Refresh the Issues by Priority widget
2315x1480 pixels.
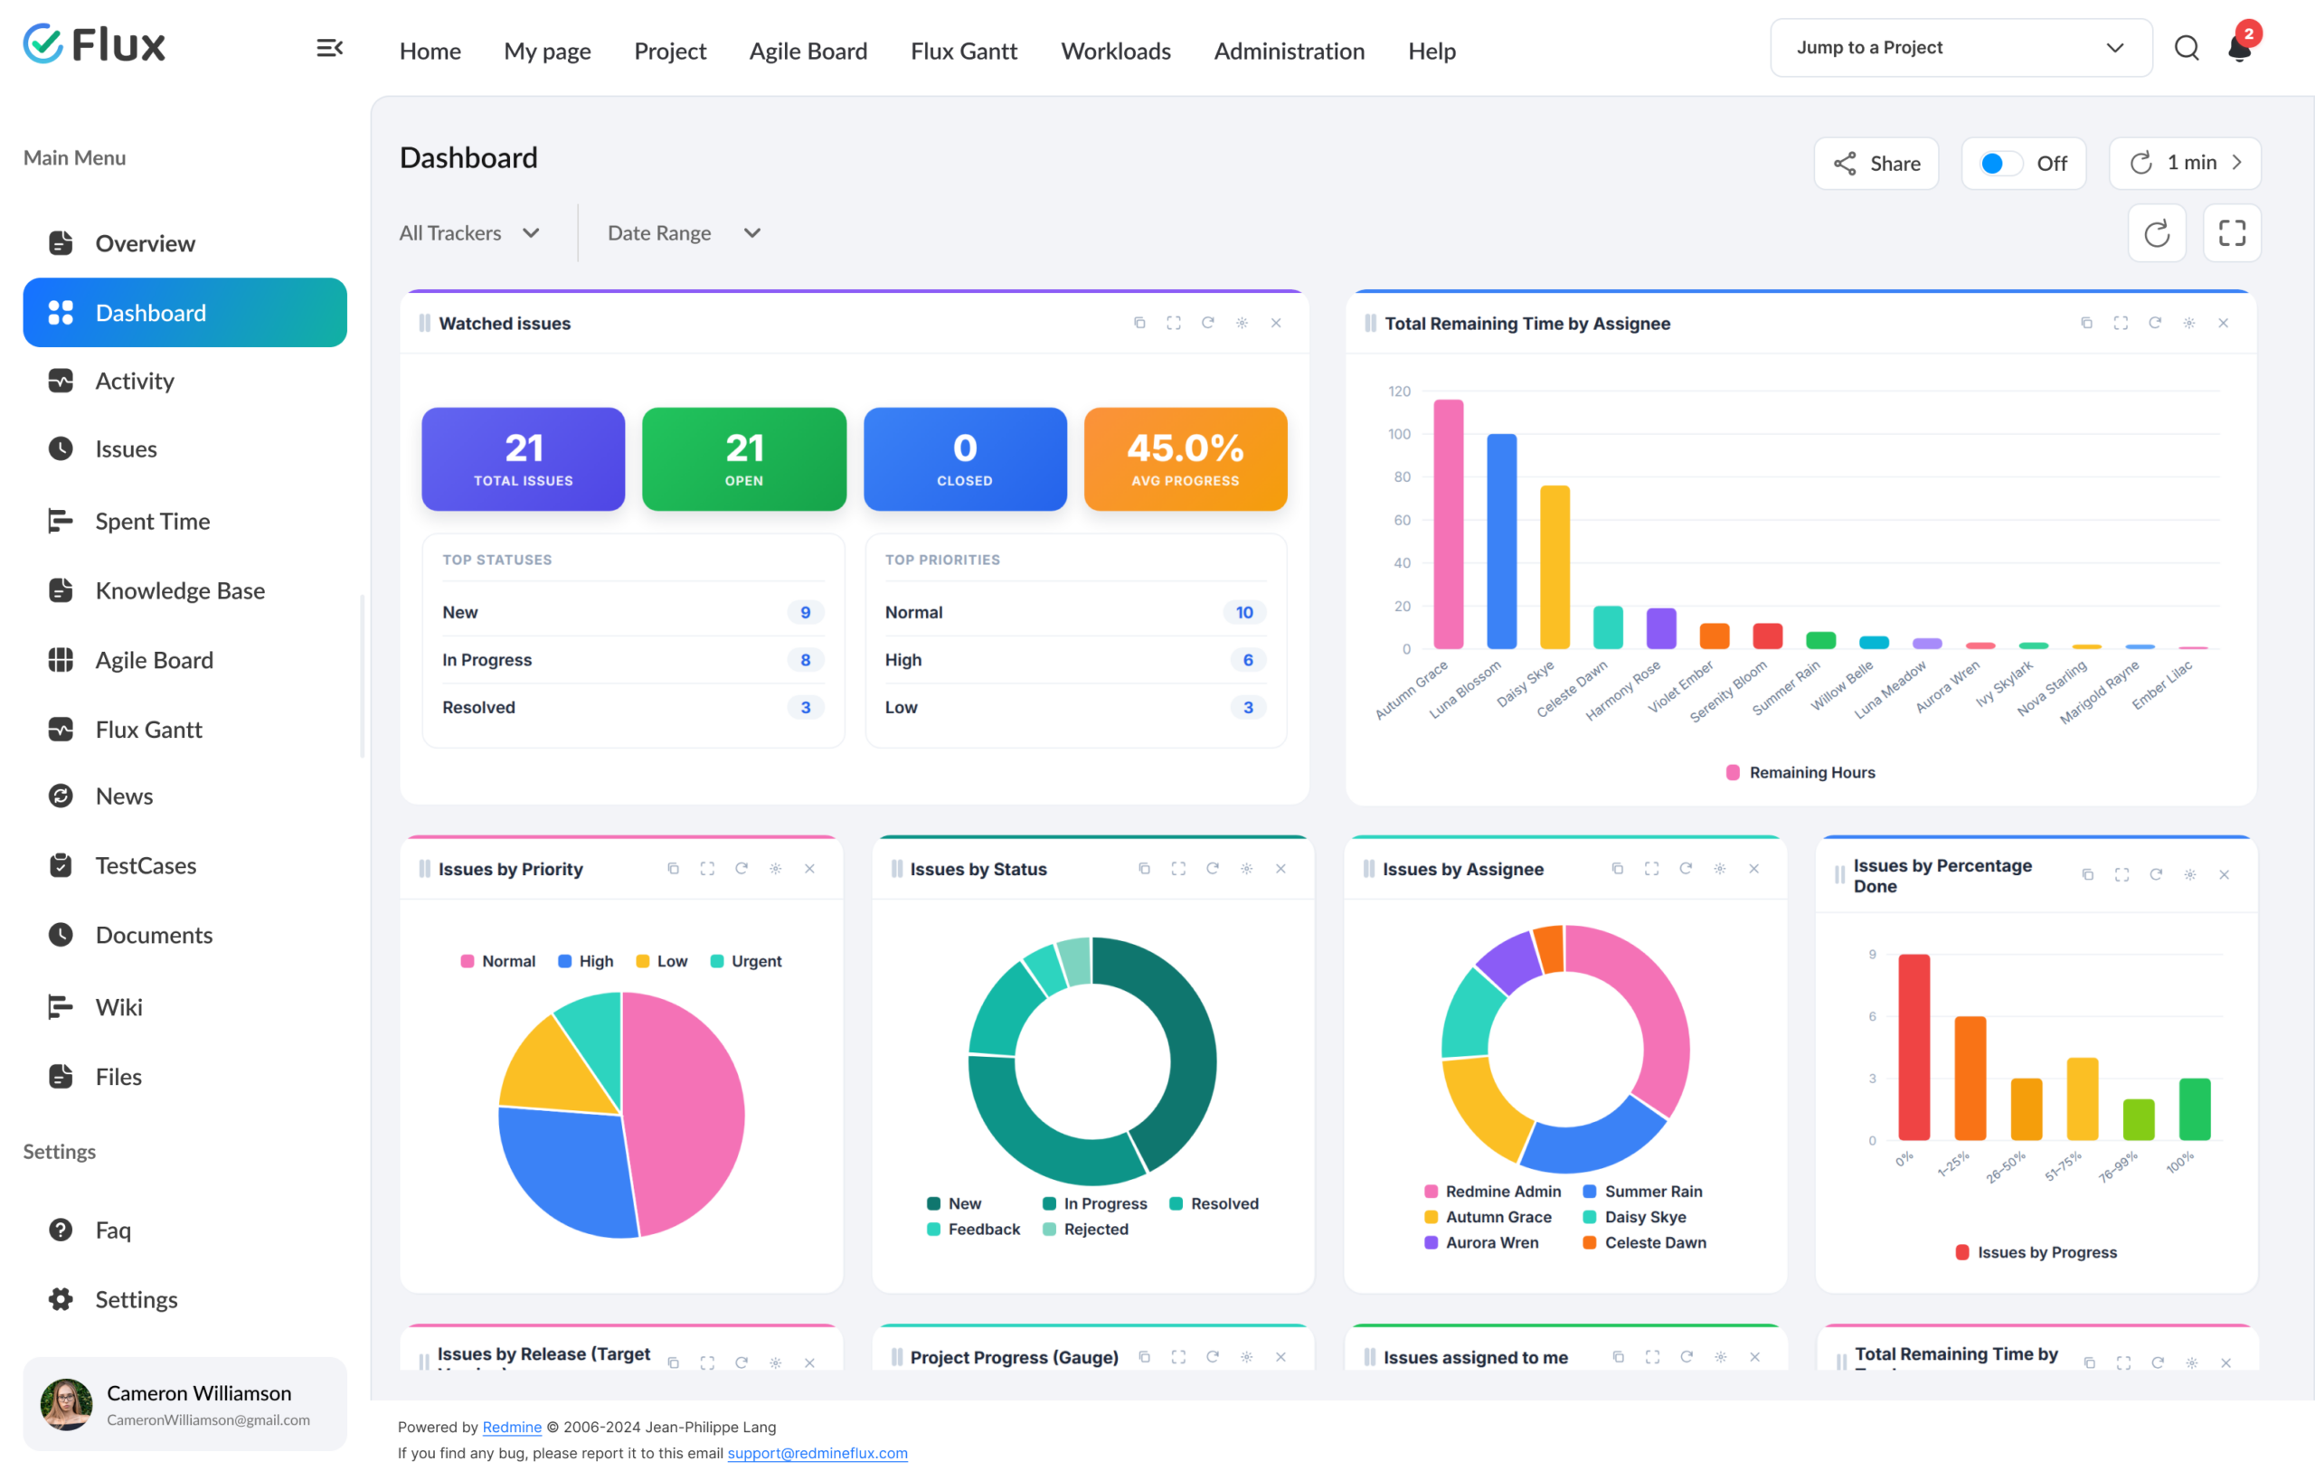point(742,869)
